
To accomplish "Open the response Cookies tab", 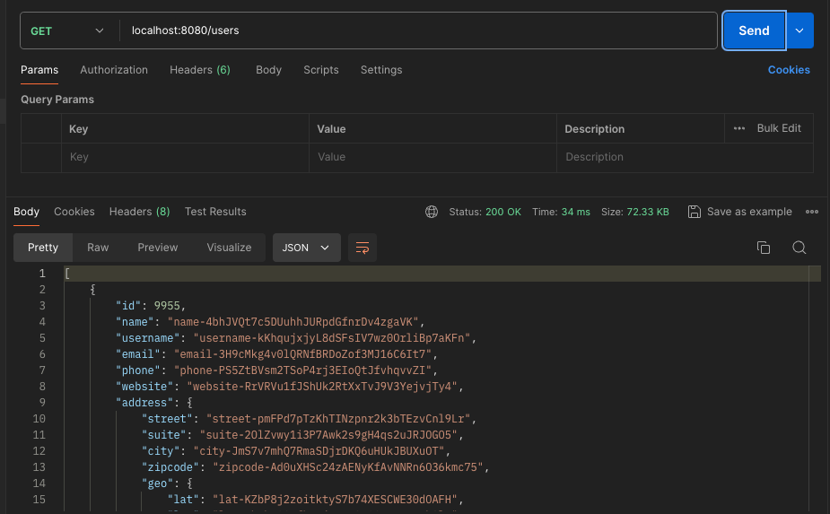I will 74,212.
